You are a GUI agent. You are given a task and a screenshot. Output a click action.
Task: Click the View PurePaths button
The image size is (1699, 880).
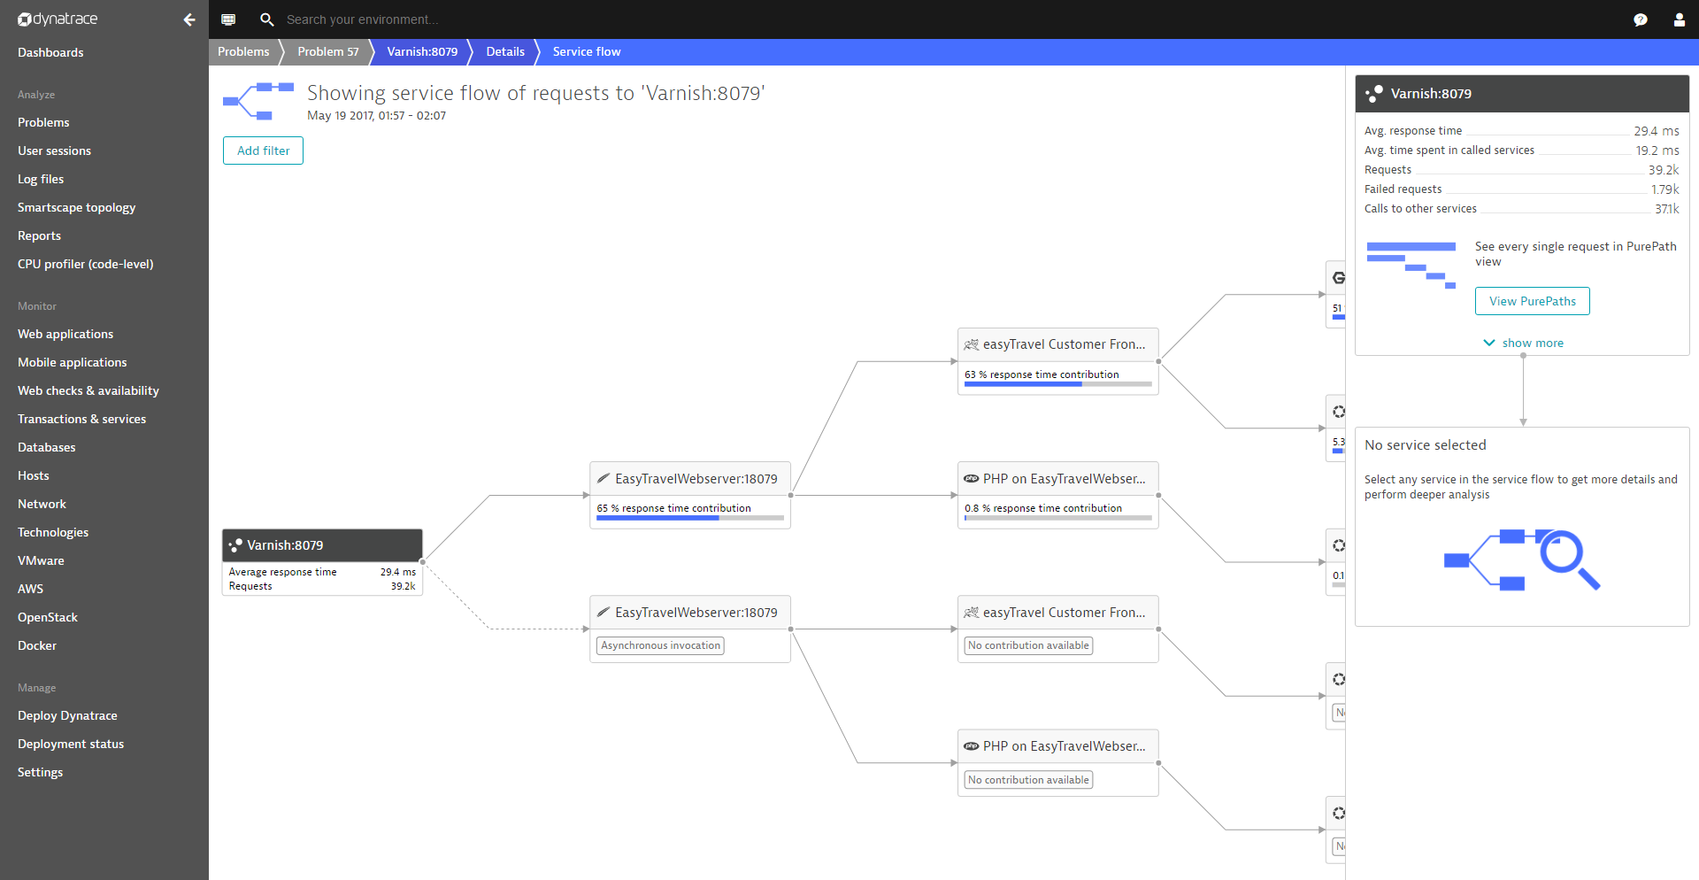[x=1532, y=301]
